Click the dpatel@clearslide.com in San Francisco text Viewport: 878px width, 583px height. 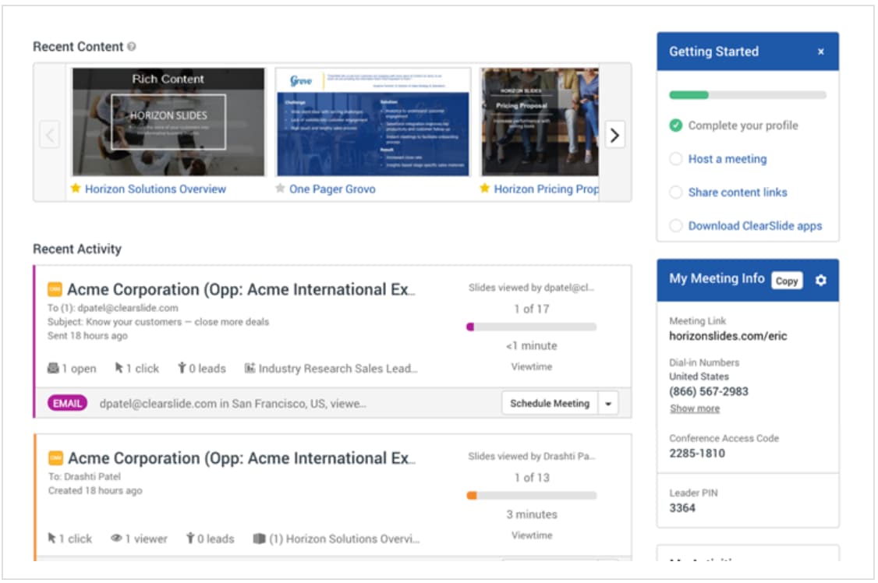pos(232,404)
